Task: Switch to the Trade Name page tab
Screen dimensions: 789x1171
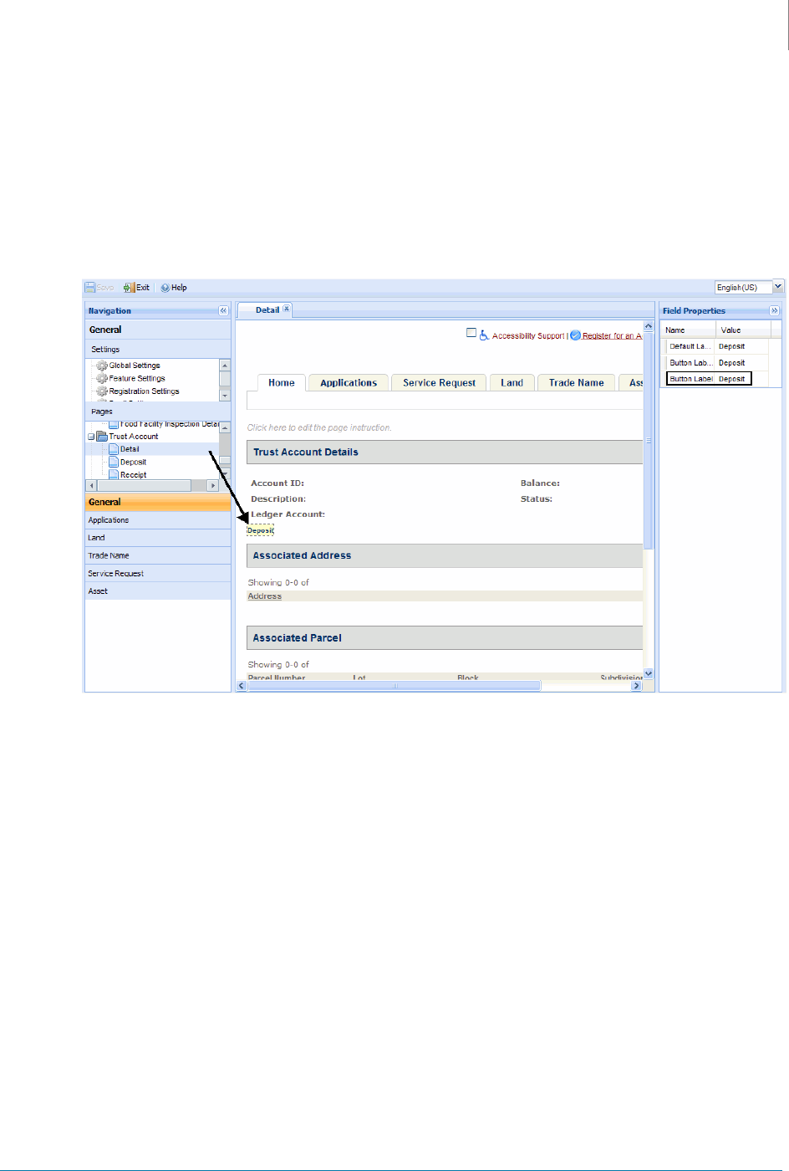Action: tap(577, 382)
